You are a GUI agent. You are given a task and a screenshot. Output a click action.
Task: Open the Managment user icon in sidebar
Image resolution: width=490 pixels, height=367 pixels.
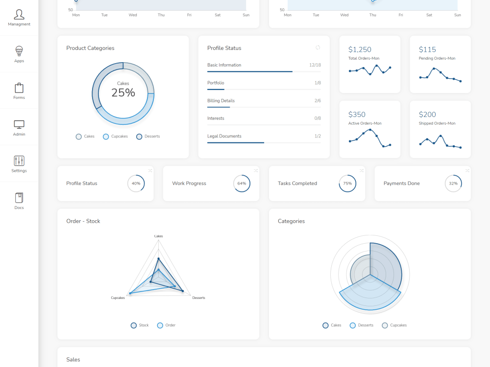tap(19, 14)
